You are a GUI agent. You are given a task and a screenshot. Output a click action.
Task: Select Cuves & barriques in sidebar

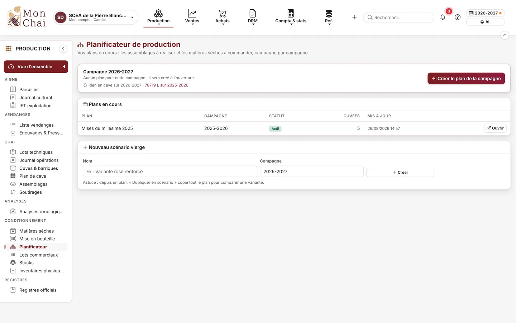(x=38, y=168)
